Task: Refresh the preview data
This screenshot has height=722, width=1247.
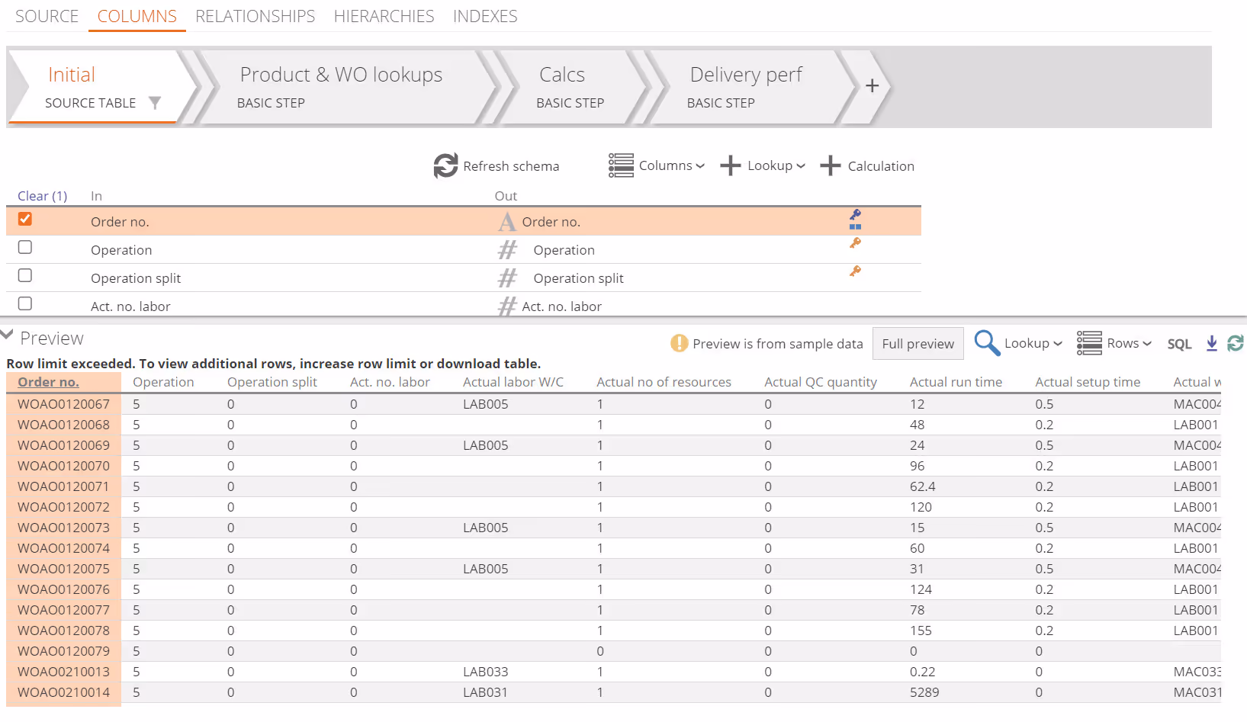Action: pos(1235,344)
